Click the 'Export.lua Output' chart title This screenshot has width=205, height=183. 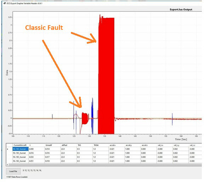pyautogui.click(x=181, y=10)
